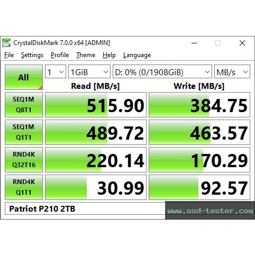Open the Theme menu

point(86,55)
